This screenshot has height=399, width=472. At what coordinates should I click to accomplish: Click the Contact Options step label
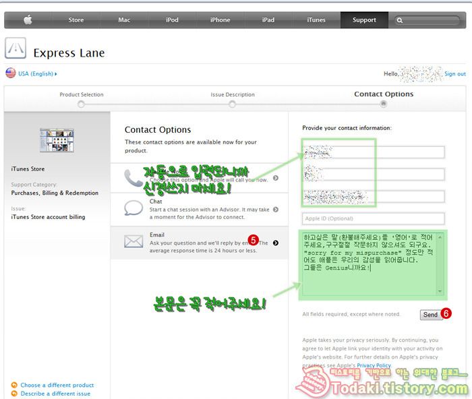click(384, 94)
